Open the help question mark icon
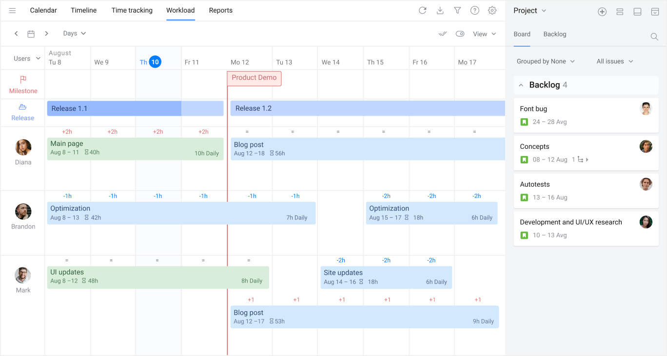667x356 pixels. 474,10
